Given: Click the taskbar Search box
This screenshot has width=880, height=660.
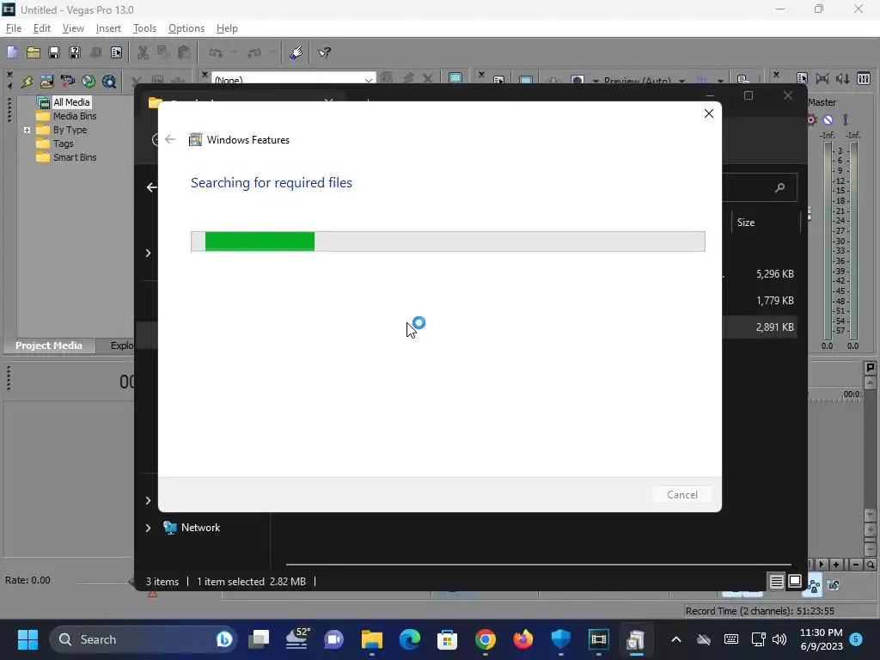Looking at the screenshot, I should [x=143, y=639].
